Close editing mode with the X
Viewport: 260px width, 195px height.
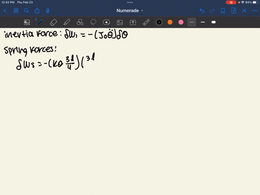(244, 11)
